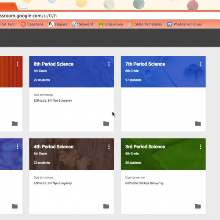Open folder icon for 4th Period Science
The height and width of the screenshot is (220, 220).
(106, 206)
